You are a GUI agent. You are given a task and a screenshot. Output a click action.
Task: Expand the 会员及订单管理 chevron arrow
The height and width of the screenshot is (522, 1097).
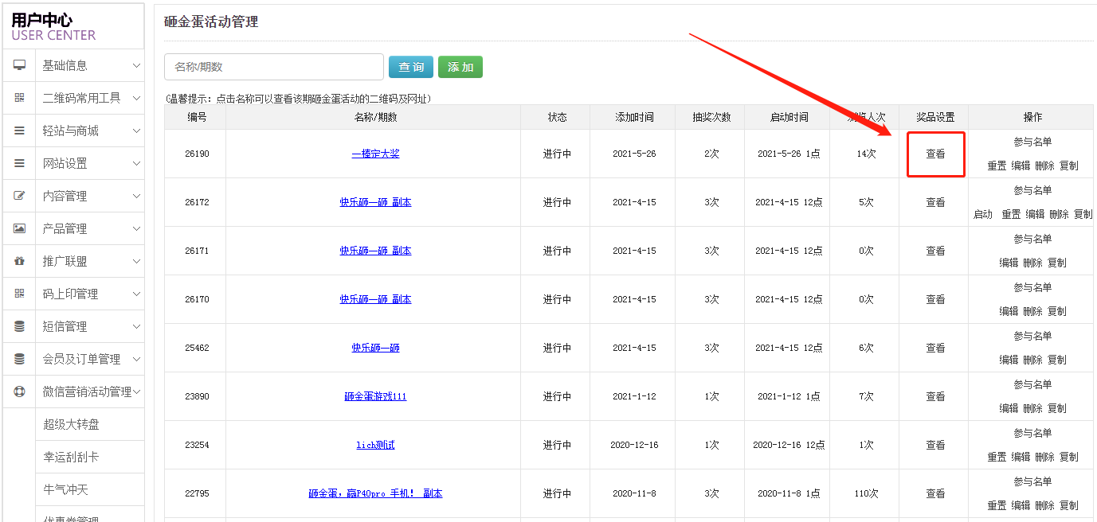point(136,359)
